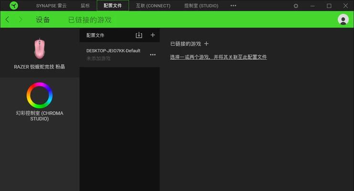Click the 配置文件 panel header text
The height and width of the screenshot is (191, 354).
(x=95, y=35)
